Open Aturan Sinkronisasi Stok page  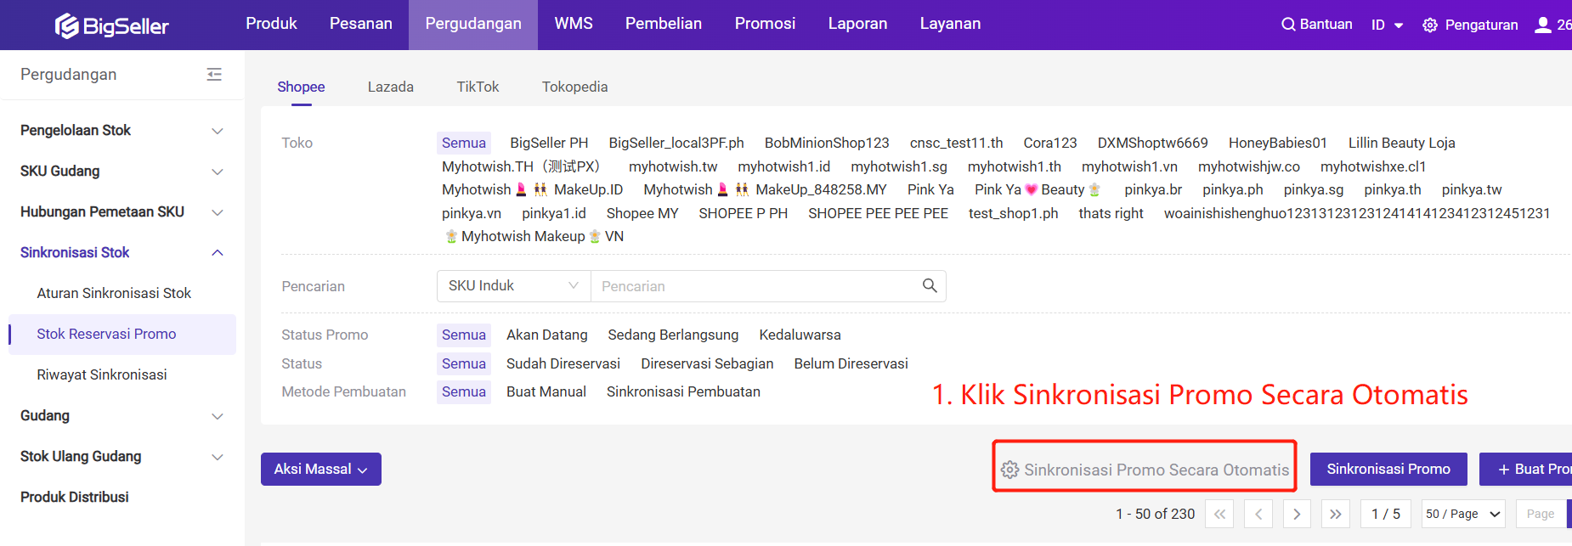[114, 293]
